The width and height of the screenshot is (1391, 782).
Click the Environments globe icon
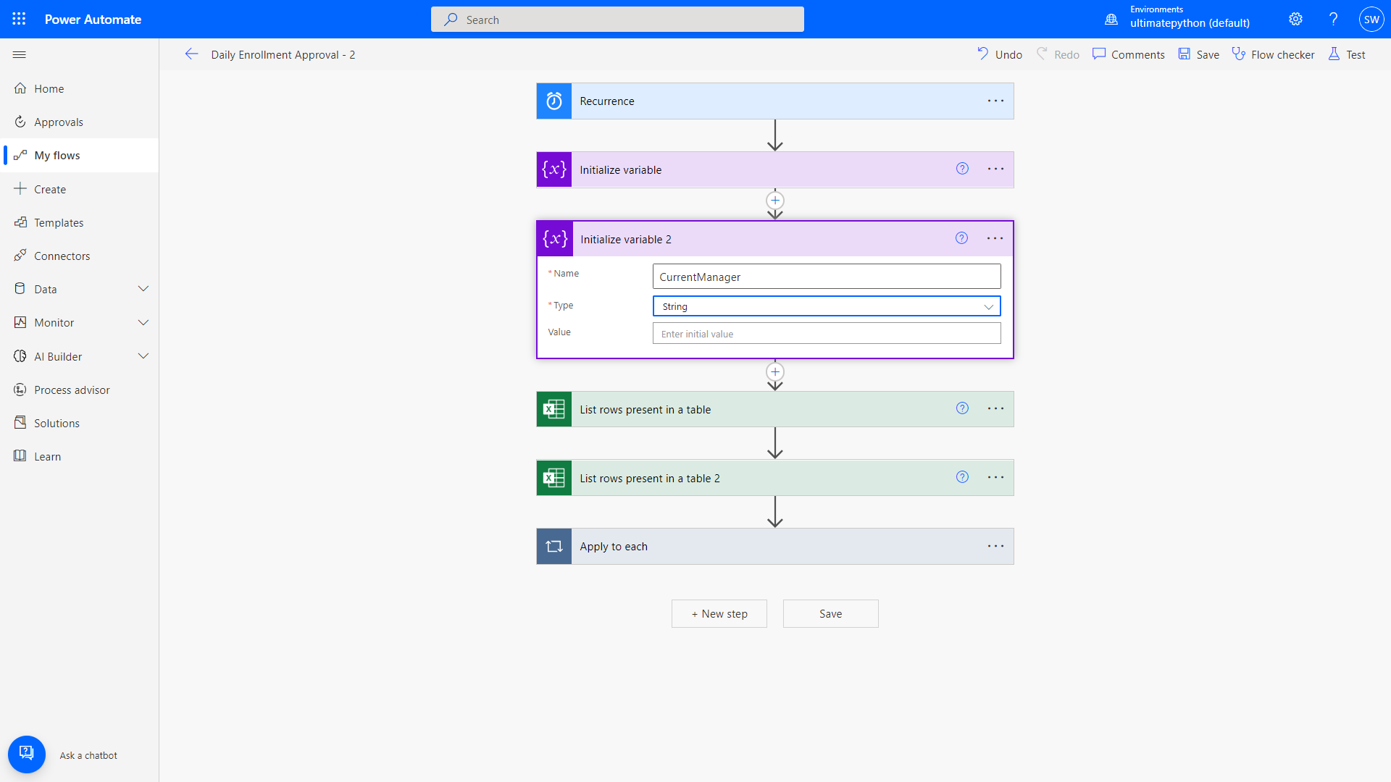[1111, 20]
